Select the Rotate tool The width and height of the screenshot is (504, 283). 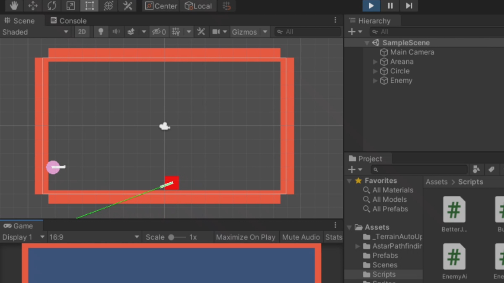tap(52, 6)
